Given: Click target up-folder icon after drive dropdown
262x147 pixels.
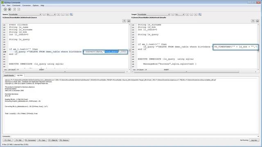Looking at the screenshot, I should [x=187, y=15].
